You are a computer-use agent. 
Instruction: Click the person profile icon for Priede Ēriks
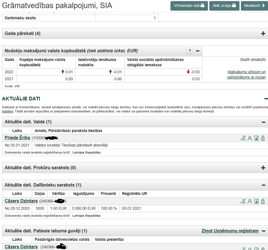[x=250, y=138]
